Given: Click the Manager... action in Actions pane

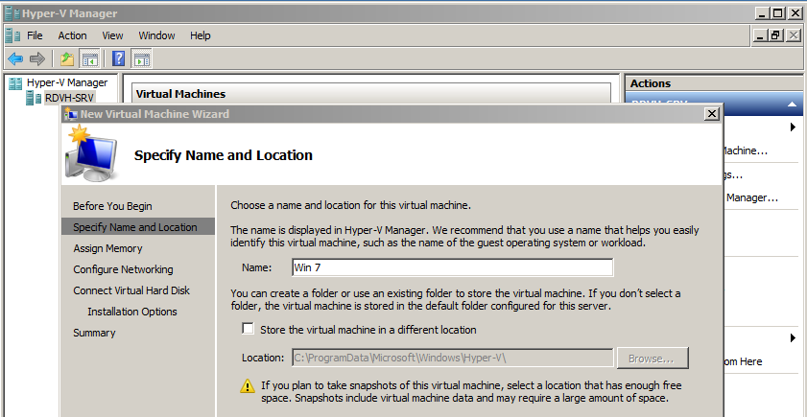Looking at the screenshot, I should (x=752, y=197).
